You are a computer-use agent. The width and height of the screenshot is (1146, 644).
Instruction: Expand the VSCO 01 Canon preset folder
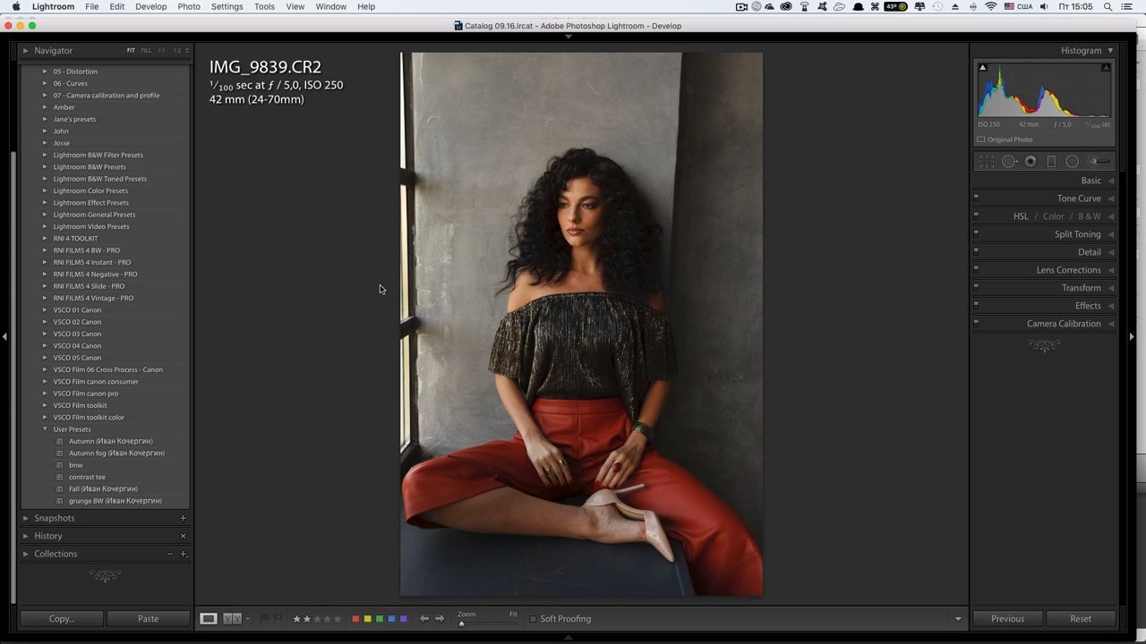(x=45, y=309)
